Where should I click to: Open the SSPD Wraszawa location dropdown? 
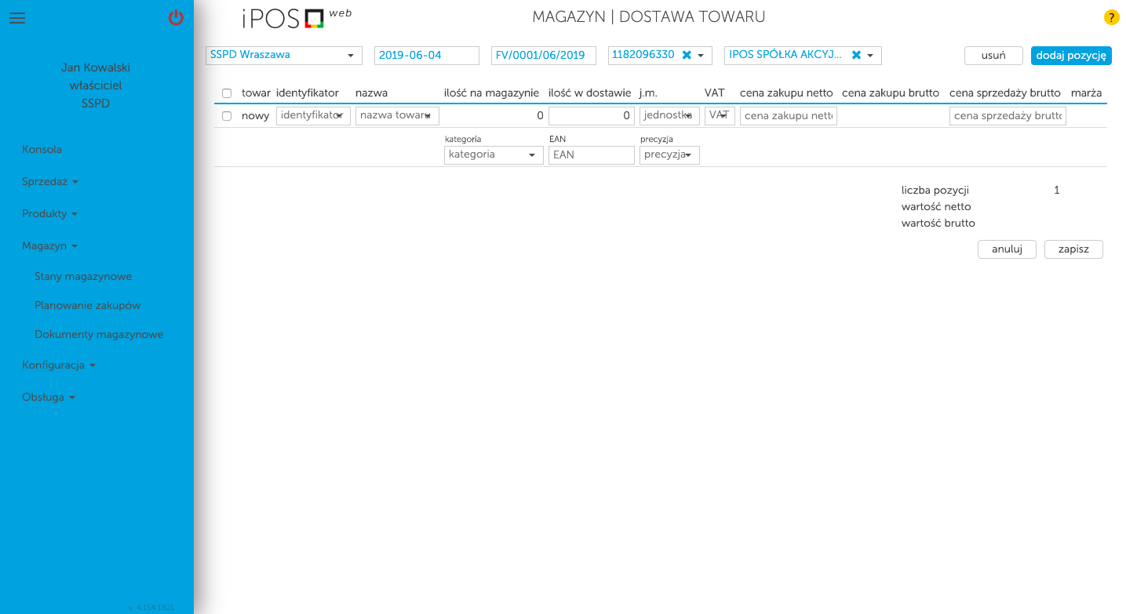(x=352, y=55)
